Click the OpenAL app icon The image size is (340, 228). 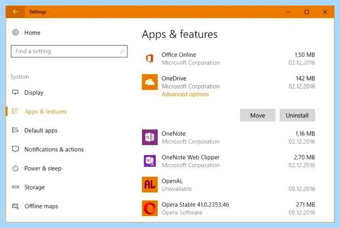tap(150, 185)
